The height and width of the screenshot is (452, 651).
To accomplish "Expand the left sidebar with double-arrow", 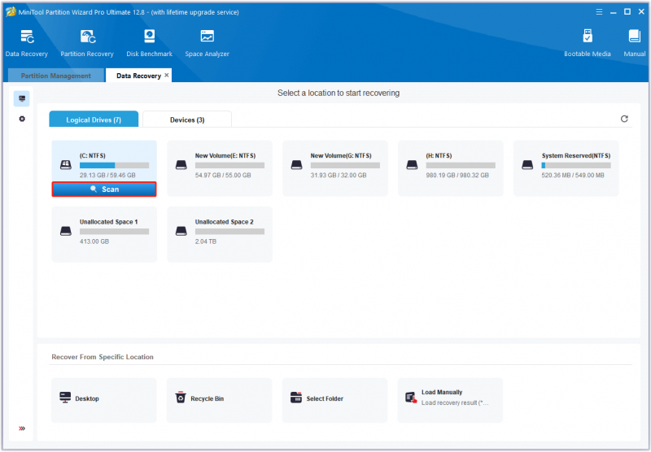I will point(22,428).
